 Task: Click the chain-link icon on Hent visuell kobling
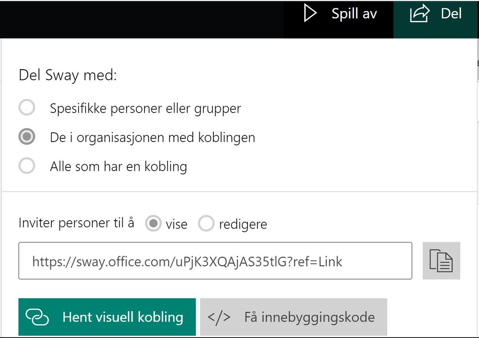[37, 316]
